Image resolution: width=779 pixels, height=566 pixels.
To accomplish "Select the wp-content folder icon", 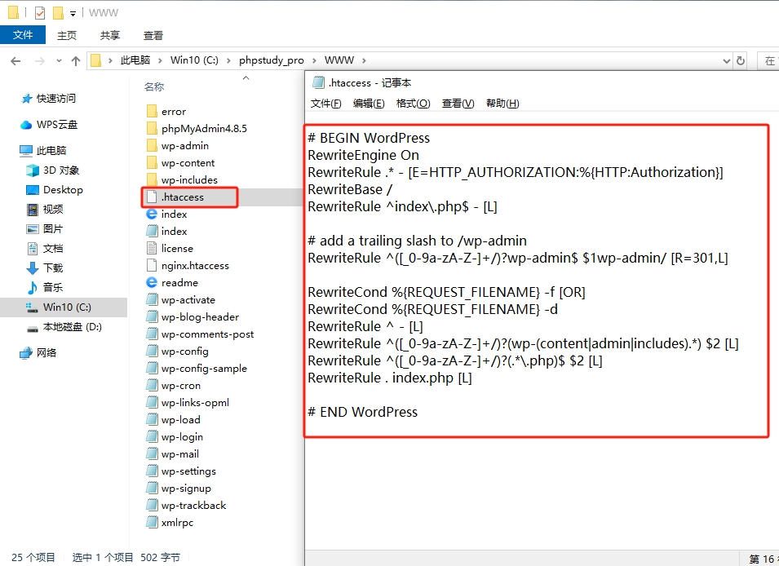I will [152, 162].
